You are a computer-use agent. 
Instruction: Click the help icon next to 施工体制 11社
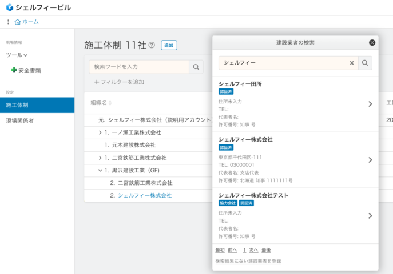tap(152, 45)
